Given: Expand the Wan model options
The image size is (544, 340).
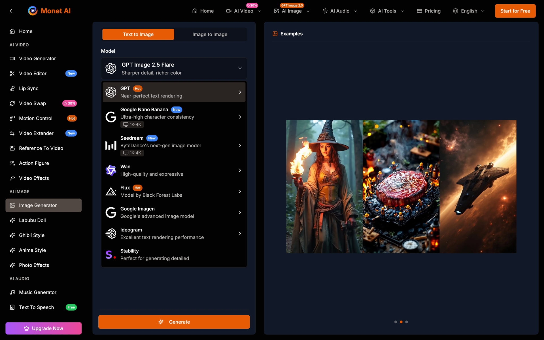Looking at the screenshot, I should point(174,171).
